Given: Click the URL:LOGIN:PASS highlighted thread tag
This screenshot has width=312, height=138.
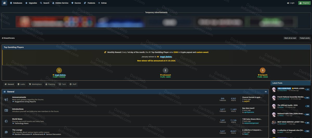Looking at the screenshot, I should [284, 88].
